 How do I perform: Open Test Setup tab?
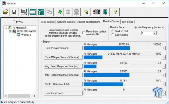[127, 22]
